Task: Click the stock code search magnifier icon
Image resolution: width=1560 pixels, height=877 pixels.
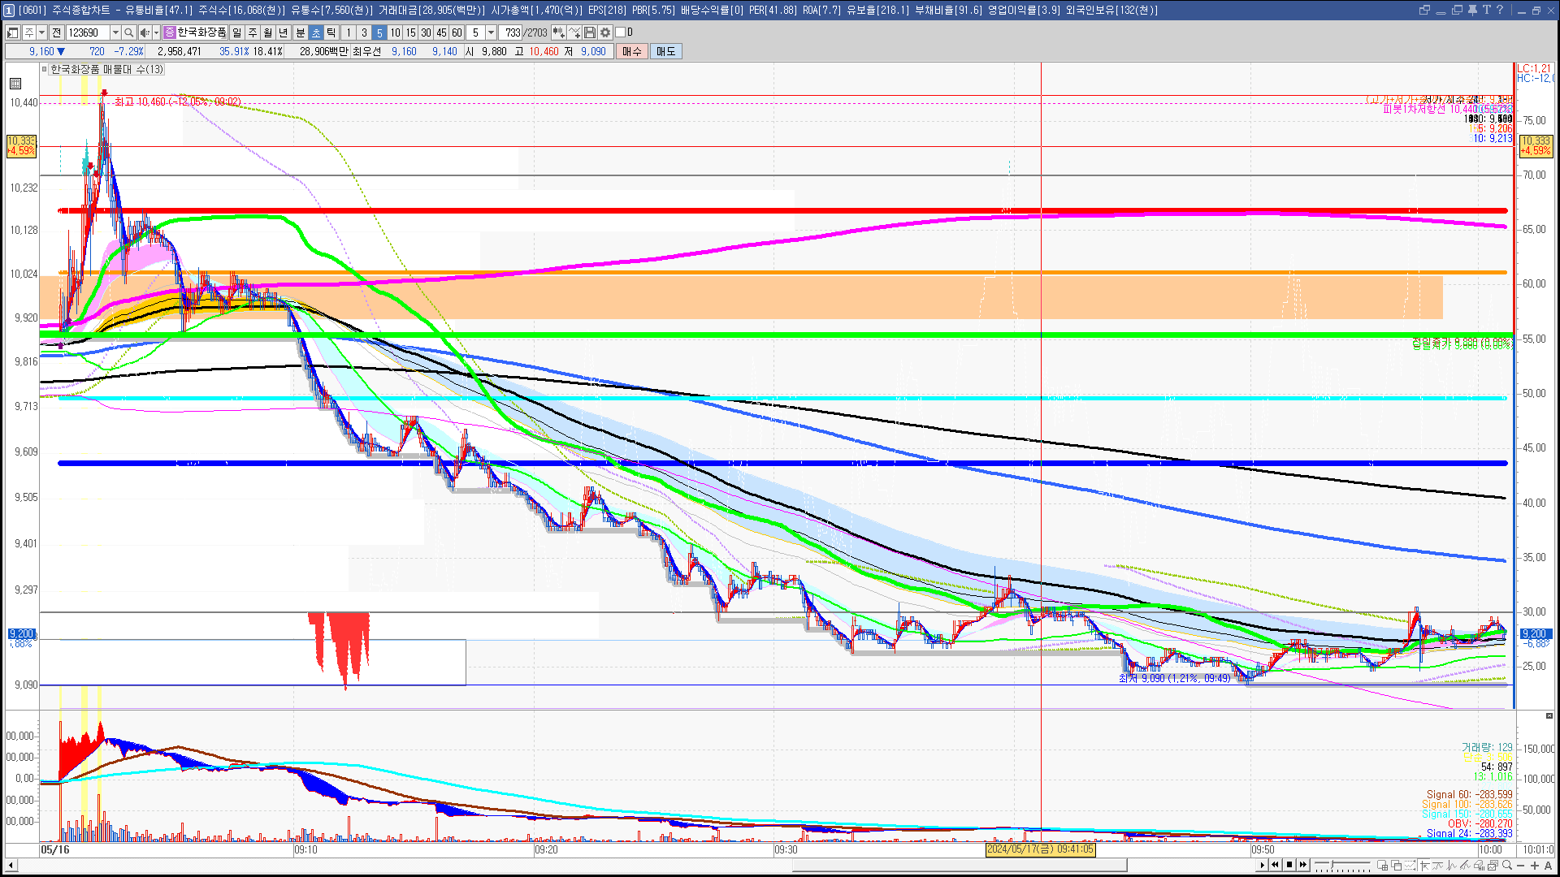Action: (x=128, y=32)
